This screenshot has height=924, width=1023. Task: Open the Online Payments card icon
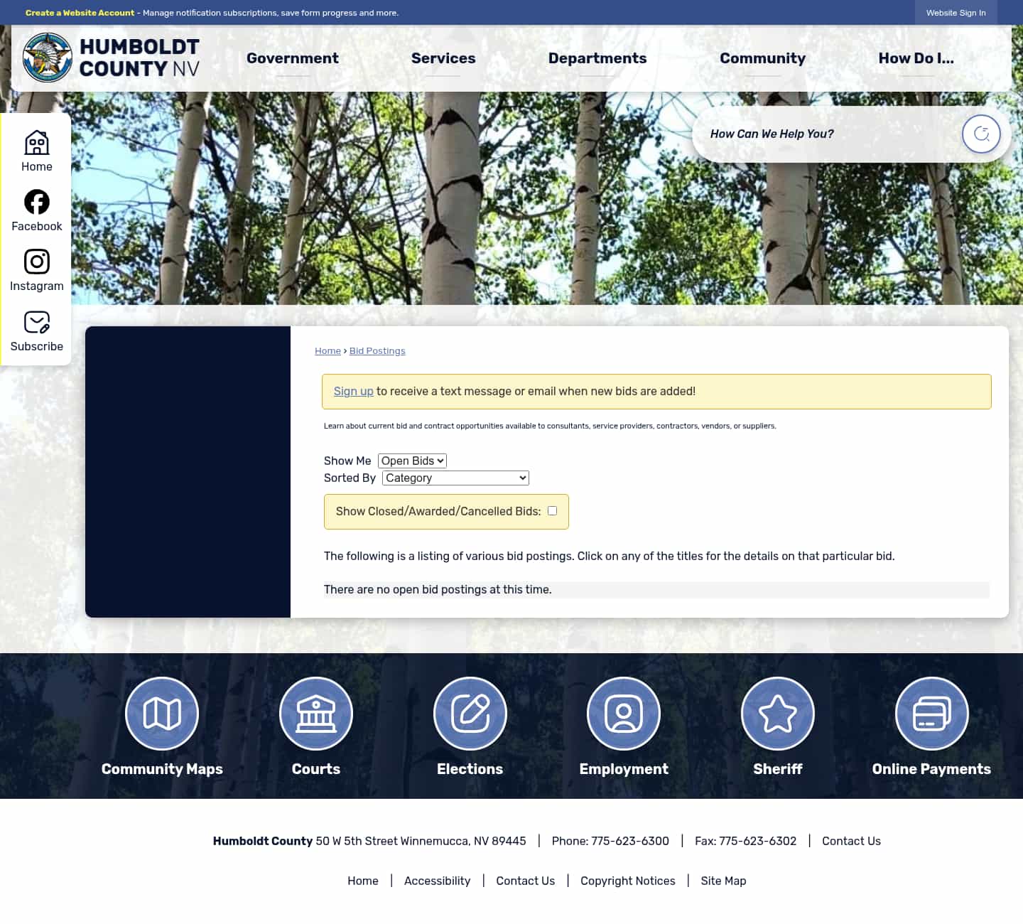click(x=932, y=714)
